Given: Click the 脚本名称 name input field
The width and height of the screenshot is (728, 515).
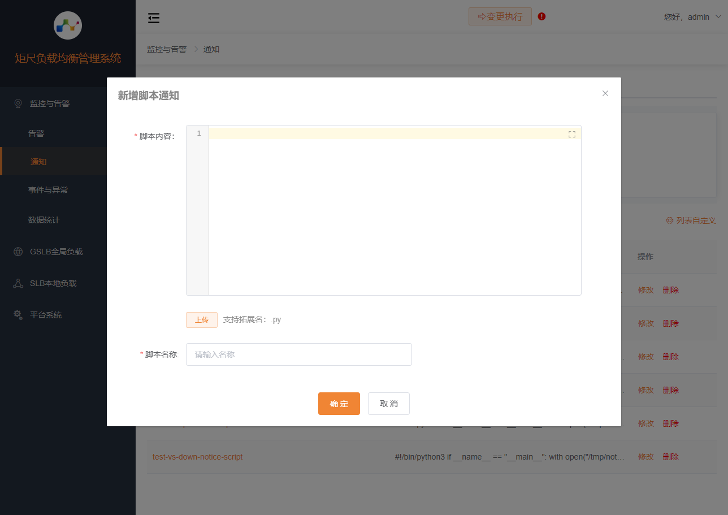Looking at the screenshot, I should pos(298,354).
